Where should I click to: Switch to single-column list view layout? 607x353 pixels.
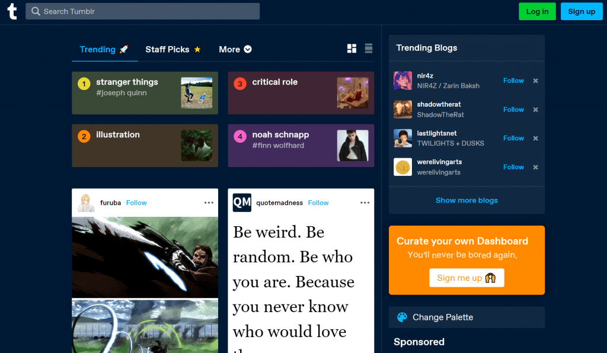pyautogui.click(x=368, y=49)
